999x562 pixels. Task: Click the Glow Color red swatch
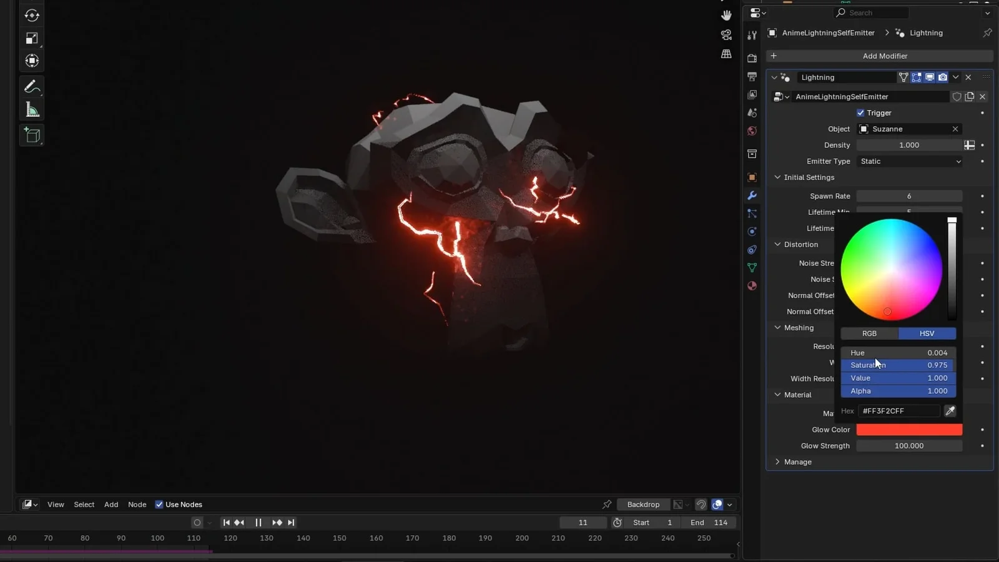point(909,430)
